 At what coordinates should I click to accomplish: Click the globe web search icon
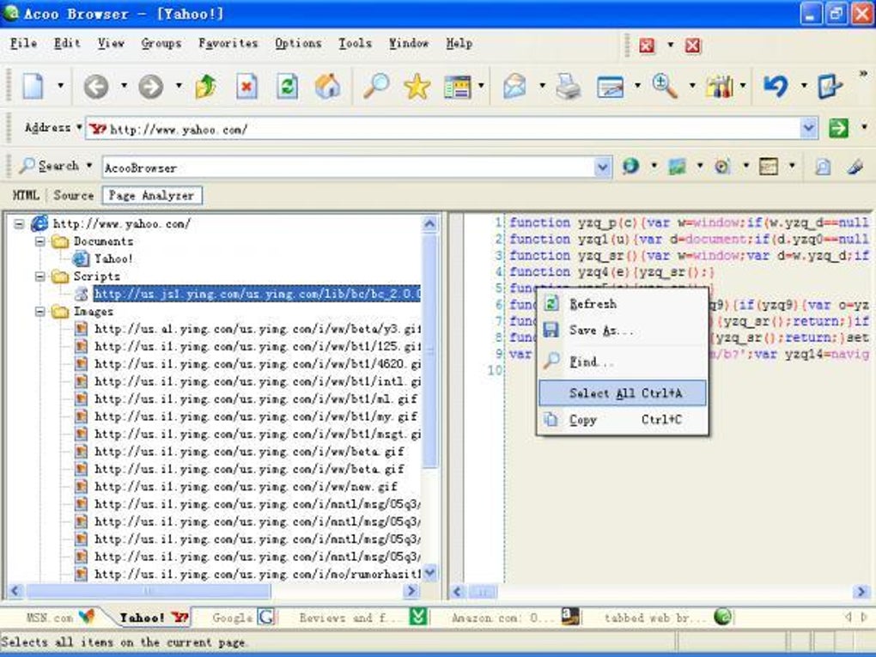click(630, 166)
